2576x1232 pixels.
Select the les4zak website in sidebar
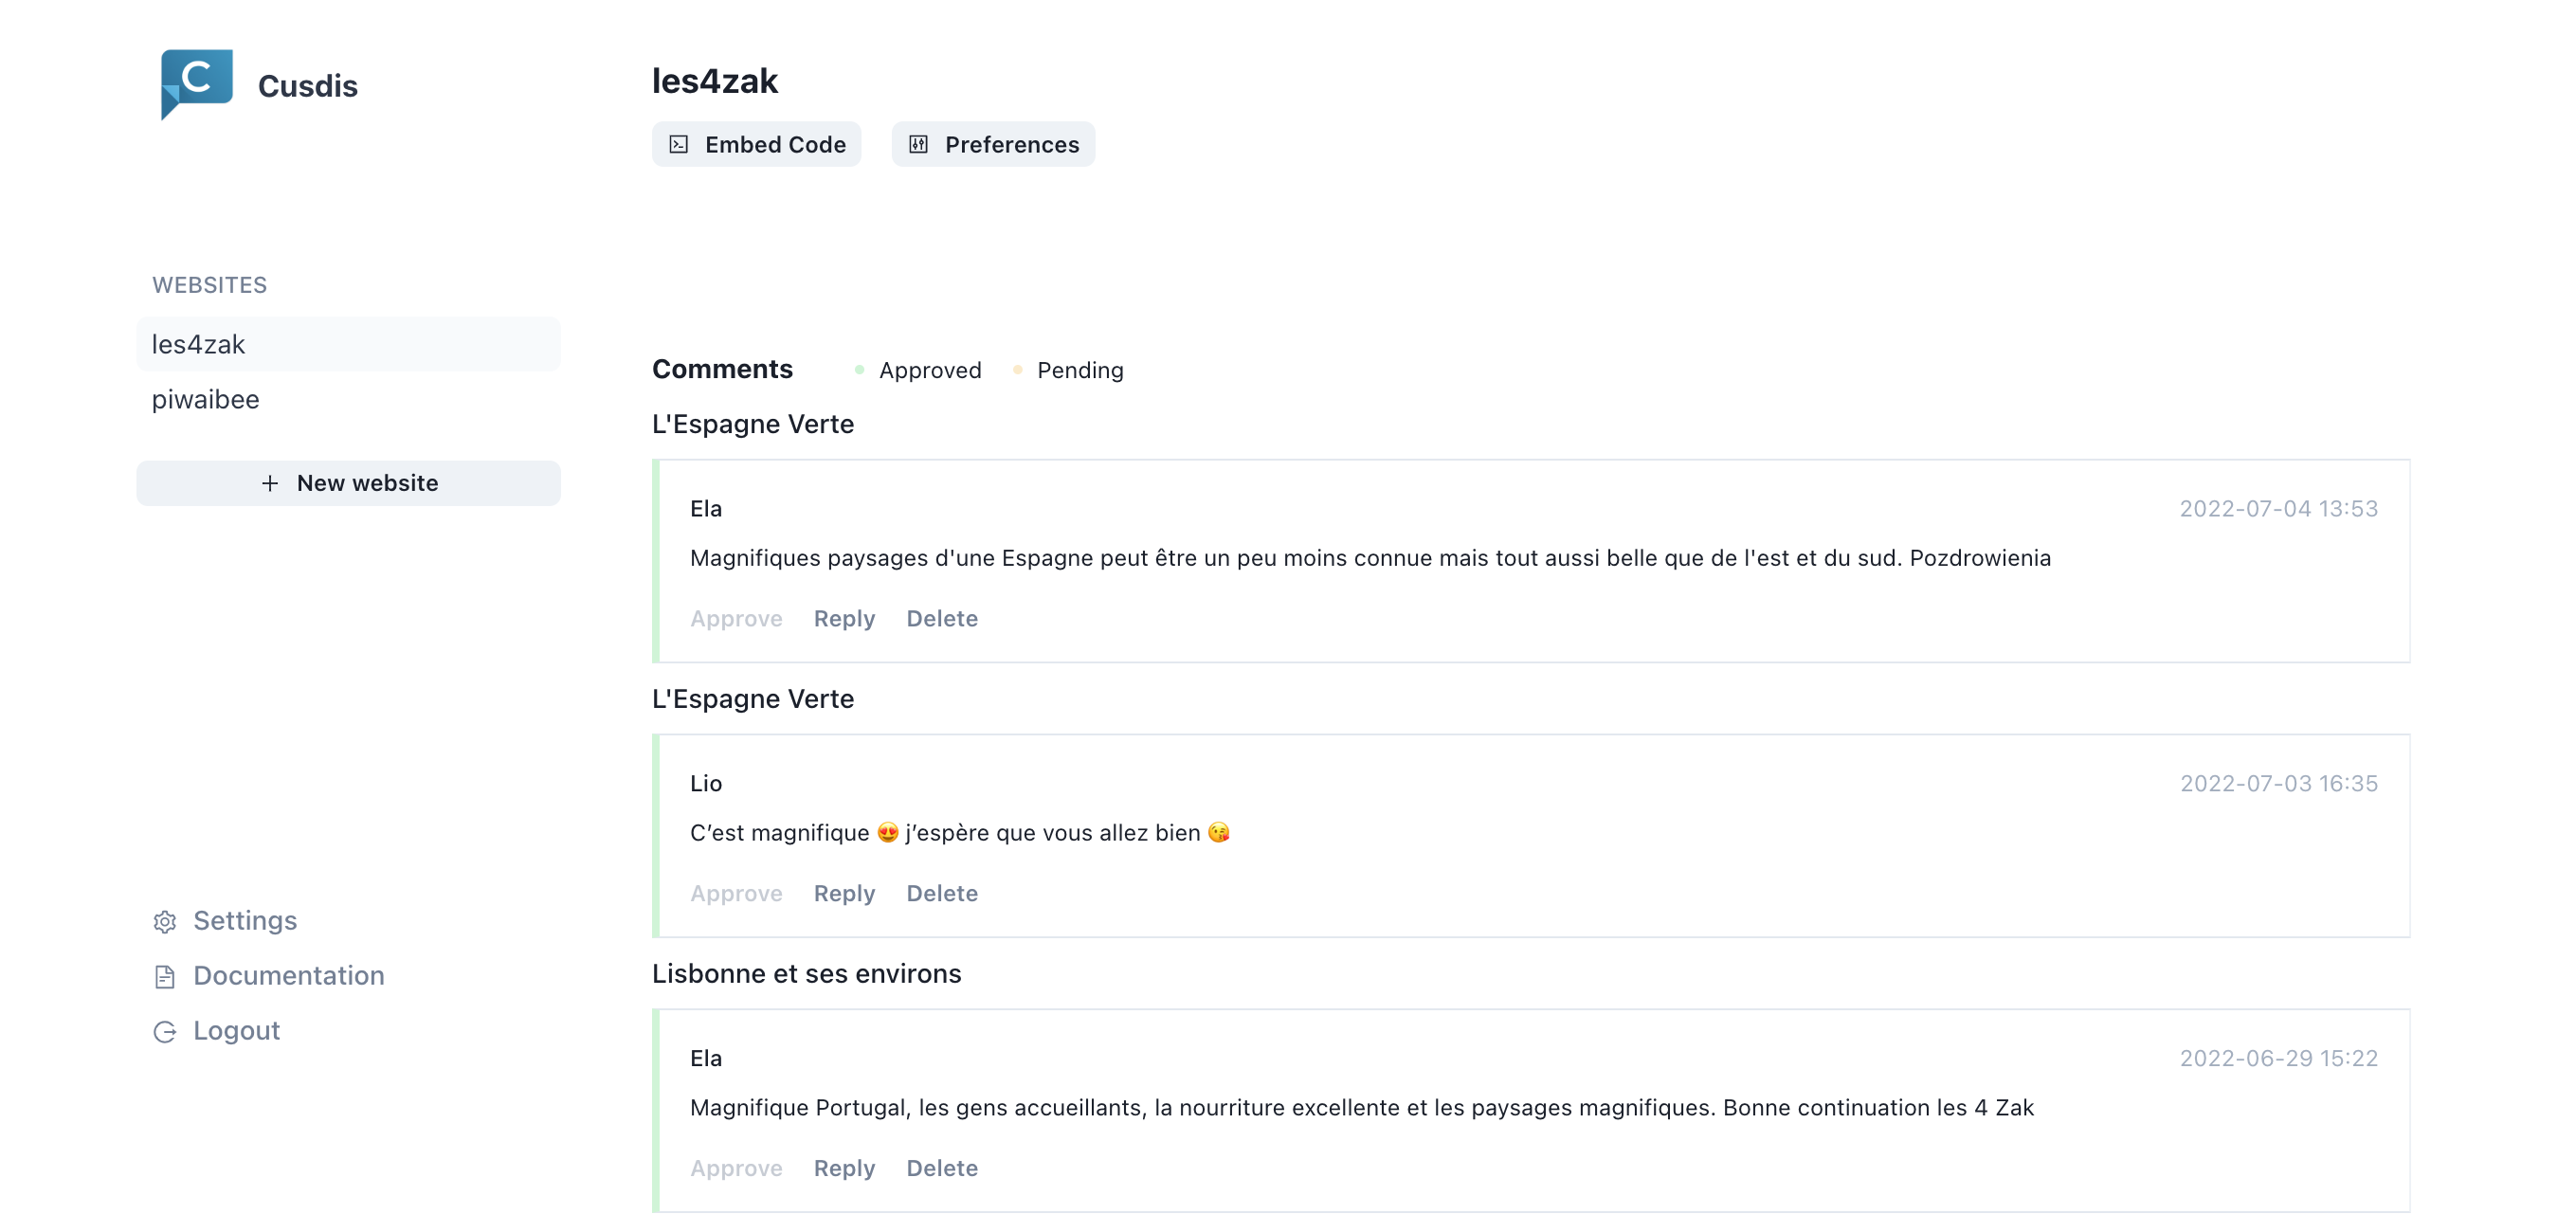(x=348, y=344)
